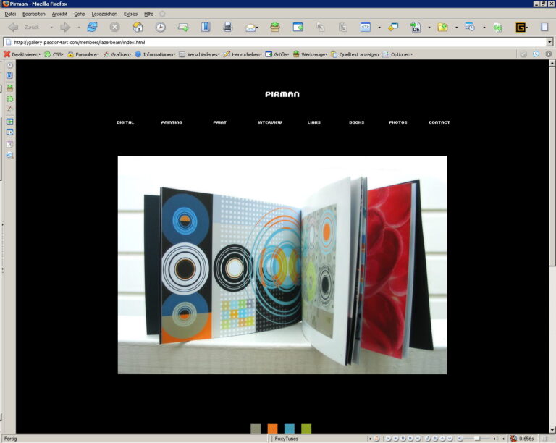Open the History clock icon in the toolbar

tap(160, 27)
